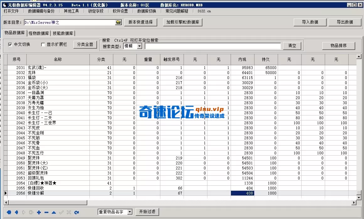Click the 内观 column header
Screen dimensions: 364x219
point(242,59)
